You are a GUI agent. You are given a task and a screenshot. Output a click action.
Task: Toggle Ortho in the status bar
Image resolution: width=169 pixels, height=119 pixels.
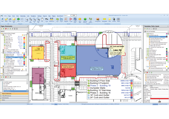click(56, 104)
